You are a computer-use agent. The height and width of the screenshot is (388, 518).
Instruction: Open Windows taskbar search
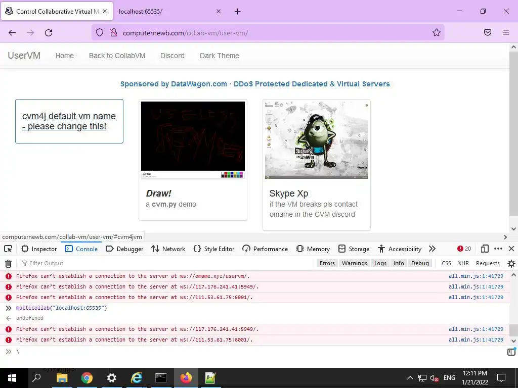(36, 378)
